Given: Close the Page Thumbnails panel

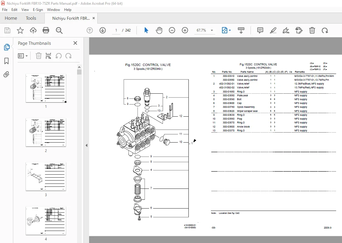Looking at the screenshot, I should (x=75, y=43).
